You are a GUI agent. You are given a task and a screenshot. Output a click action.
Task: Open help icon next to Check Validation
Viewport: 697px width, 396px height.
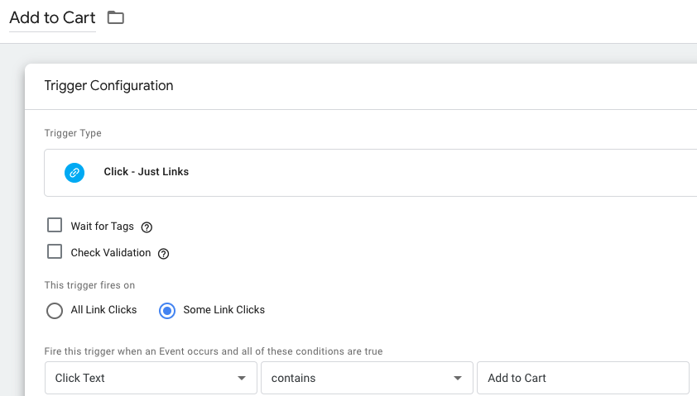coord(164,254)
